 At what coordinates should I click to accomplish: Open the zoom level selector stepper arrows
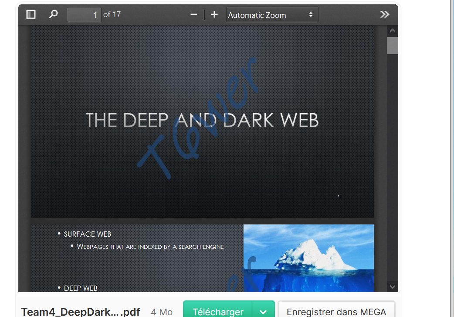click(x=312, y=14)
